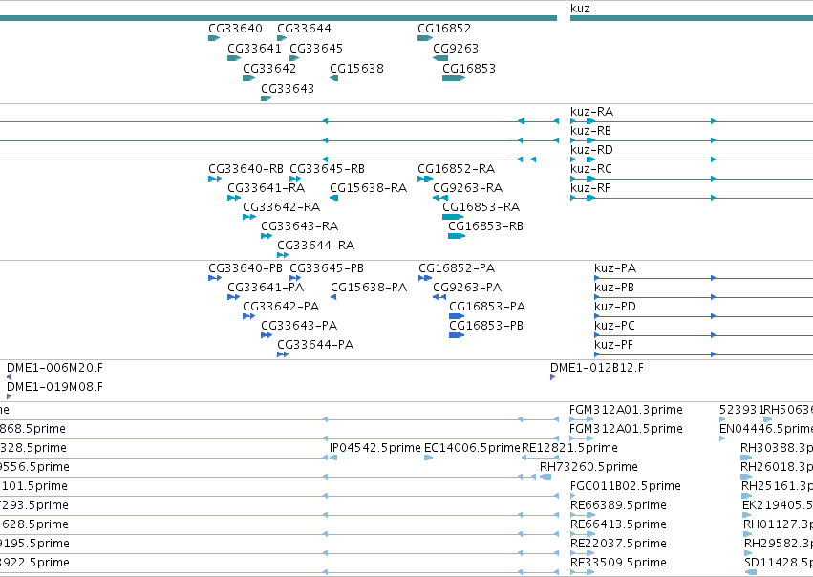Select the CG33642-RA transcript arrows
Screen dimensions: 813x577
(x=249, y=217)
